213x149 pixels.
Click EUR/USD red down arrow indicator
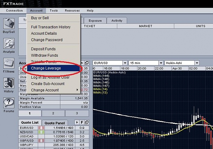tap(41, 128)
